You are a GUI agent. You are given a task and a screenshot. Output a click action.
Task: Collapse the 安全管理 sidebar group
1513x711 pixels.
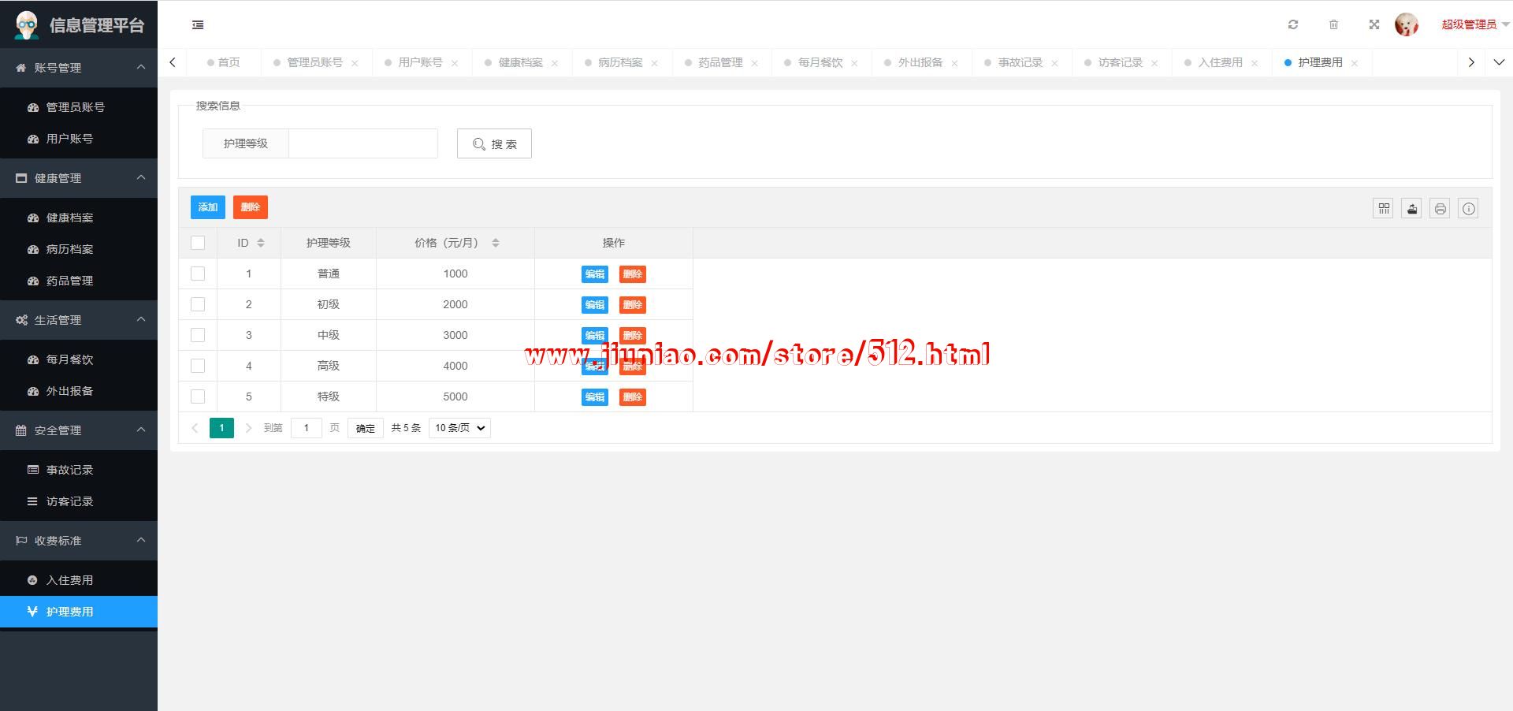tap(79, 430)
